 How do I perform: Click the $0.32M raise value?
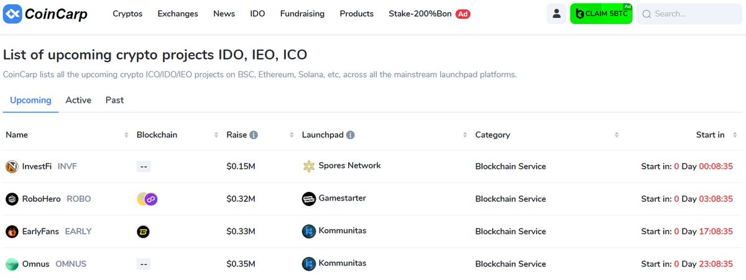coord(241,199)
